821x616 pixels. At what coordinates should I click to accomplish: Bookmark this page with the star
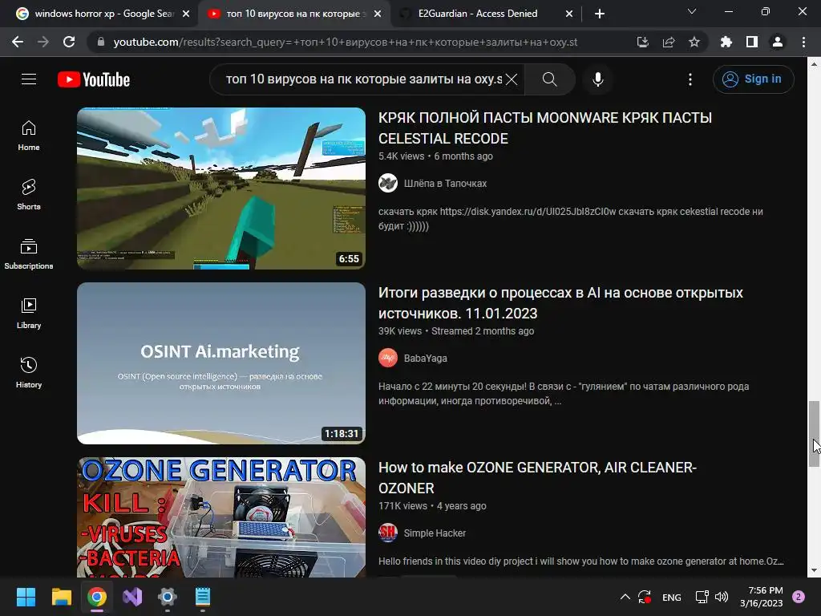[x=694, y=42]
